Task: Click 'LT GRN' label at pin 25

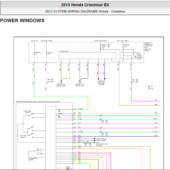Action: coord(80,109)
